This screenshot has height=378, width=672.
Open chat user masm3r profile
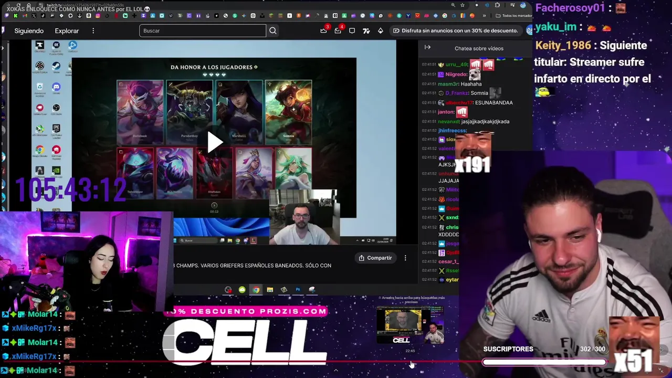coord(448,84)
